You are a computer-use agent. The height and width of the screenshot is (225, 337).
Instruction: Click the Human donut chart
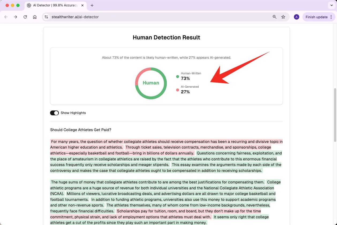151,83
